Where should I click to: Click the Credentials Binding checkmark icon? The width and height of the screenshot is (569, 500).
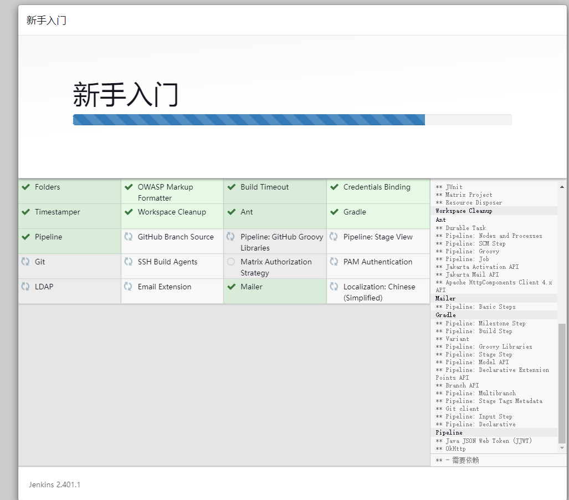(335, 187)
